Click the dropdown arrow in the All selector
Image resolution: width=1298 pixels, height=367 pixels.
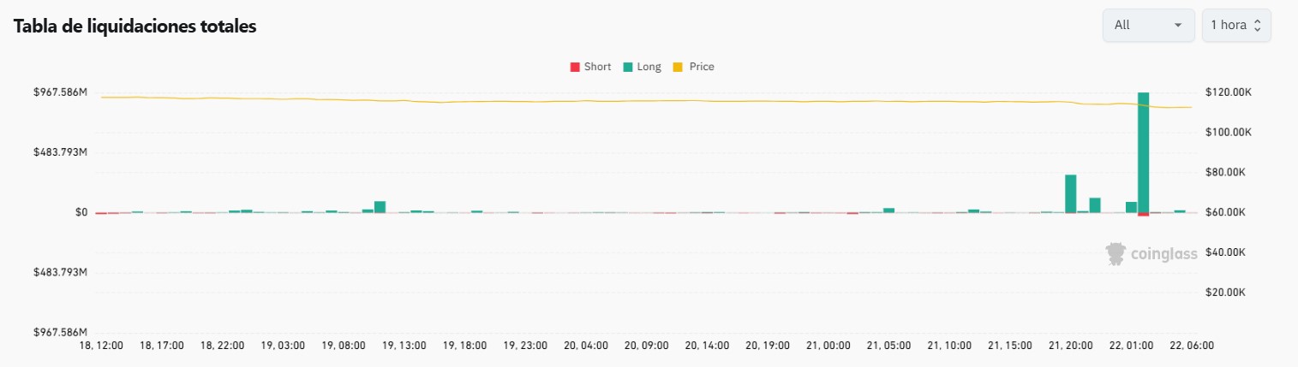[x=1178, y=26]
